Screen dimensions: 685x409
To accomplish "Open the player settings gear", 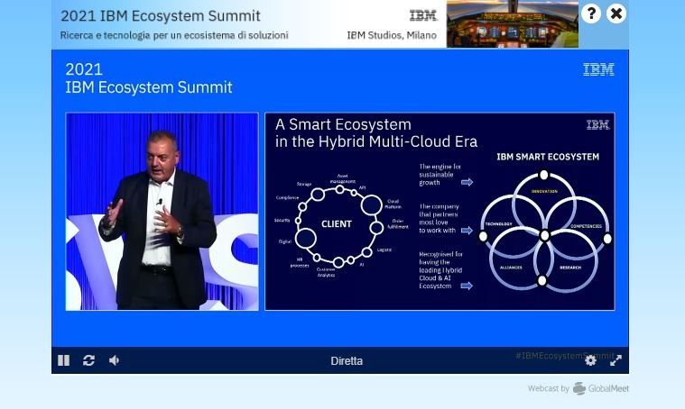I will 590,360.
